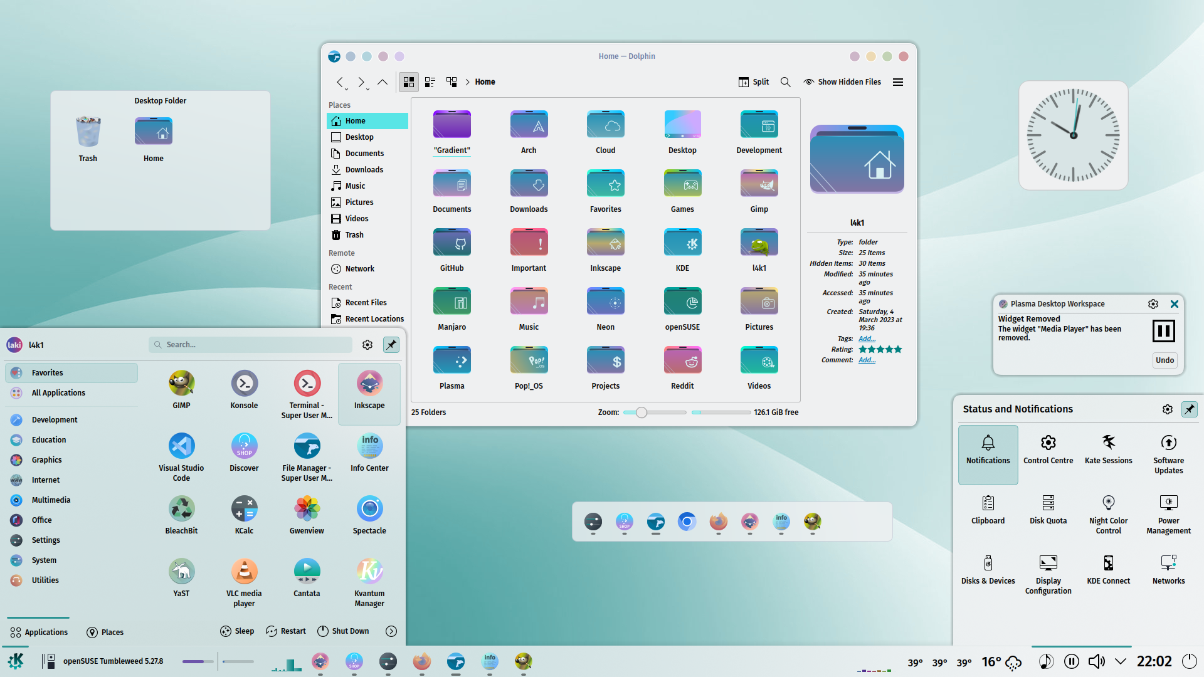The width and height of the screenshot is (1204, 677).
Task: Expand more power options arrow in launcher
Action: (391, 631)
